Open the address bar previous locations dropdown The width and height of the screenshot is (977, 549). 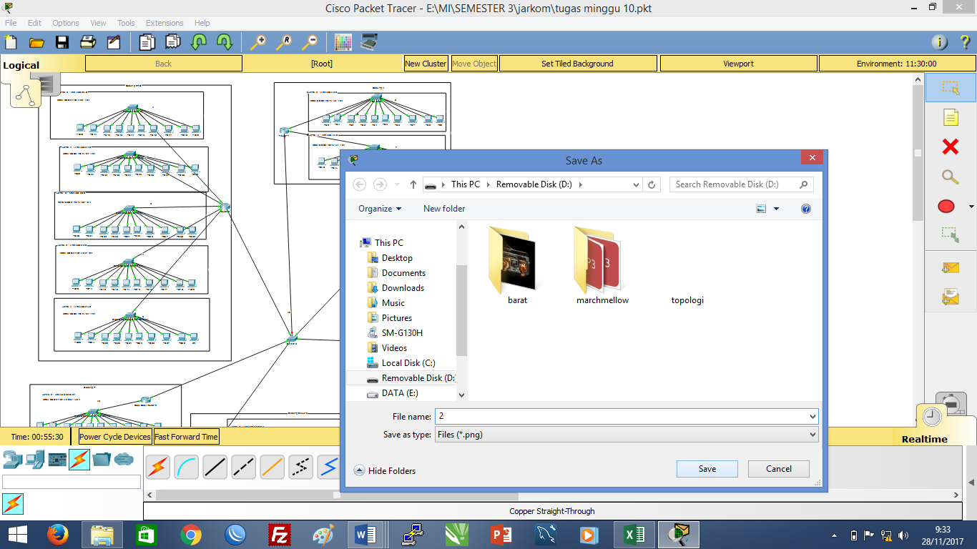[x=637, y=184]
